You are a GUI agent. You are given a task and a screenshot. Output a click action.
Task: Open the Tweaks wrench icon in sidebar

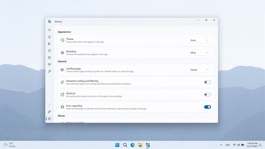click(x=49, y=71)
